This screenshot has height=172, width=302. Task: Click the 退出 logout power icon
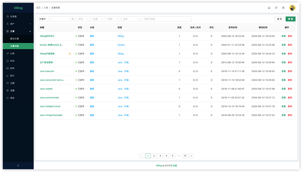pyautogui.click(x=7, y=98)
